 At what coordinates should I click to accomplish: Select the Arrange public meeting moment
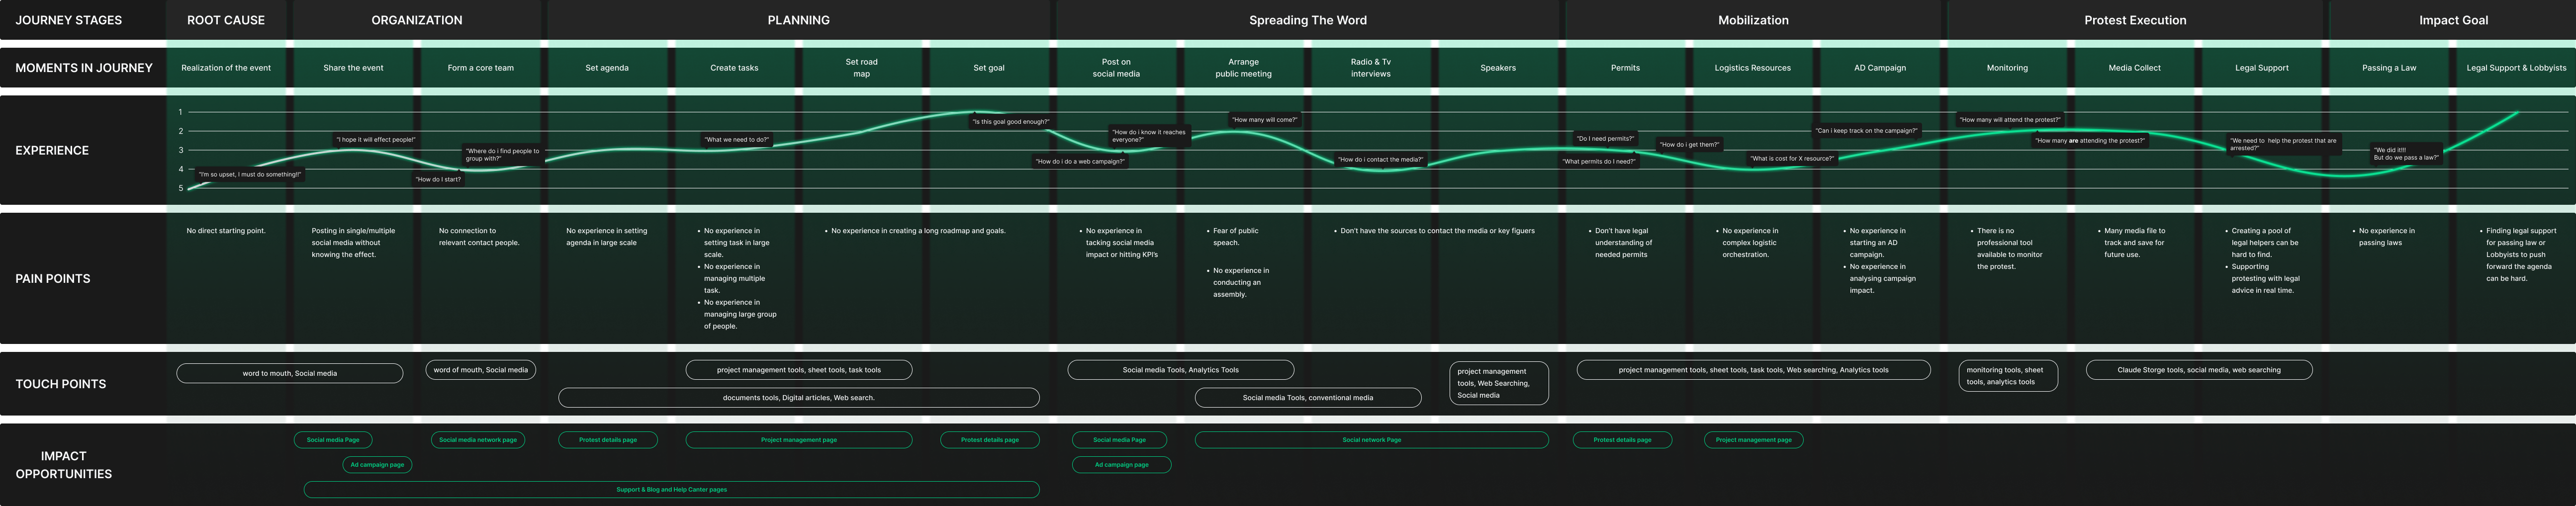[x=1244, y=68]
